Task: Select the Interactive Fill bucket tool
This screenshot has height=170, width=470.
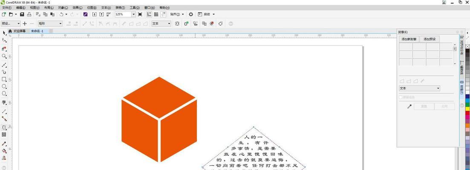Action: (4, 151)
